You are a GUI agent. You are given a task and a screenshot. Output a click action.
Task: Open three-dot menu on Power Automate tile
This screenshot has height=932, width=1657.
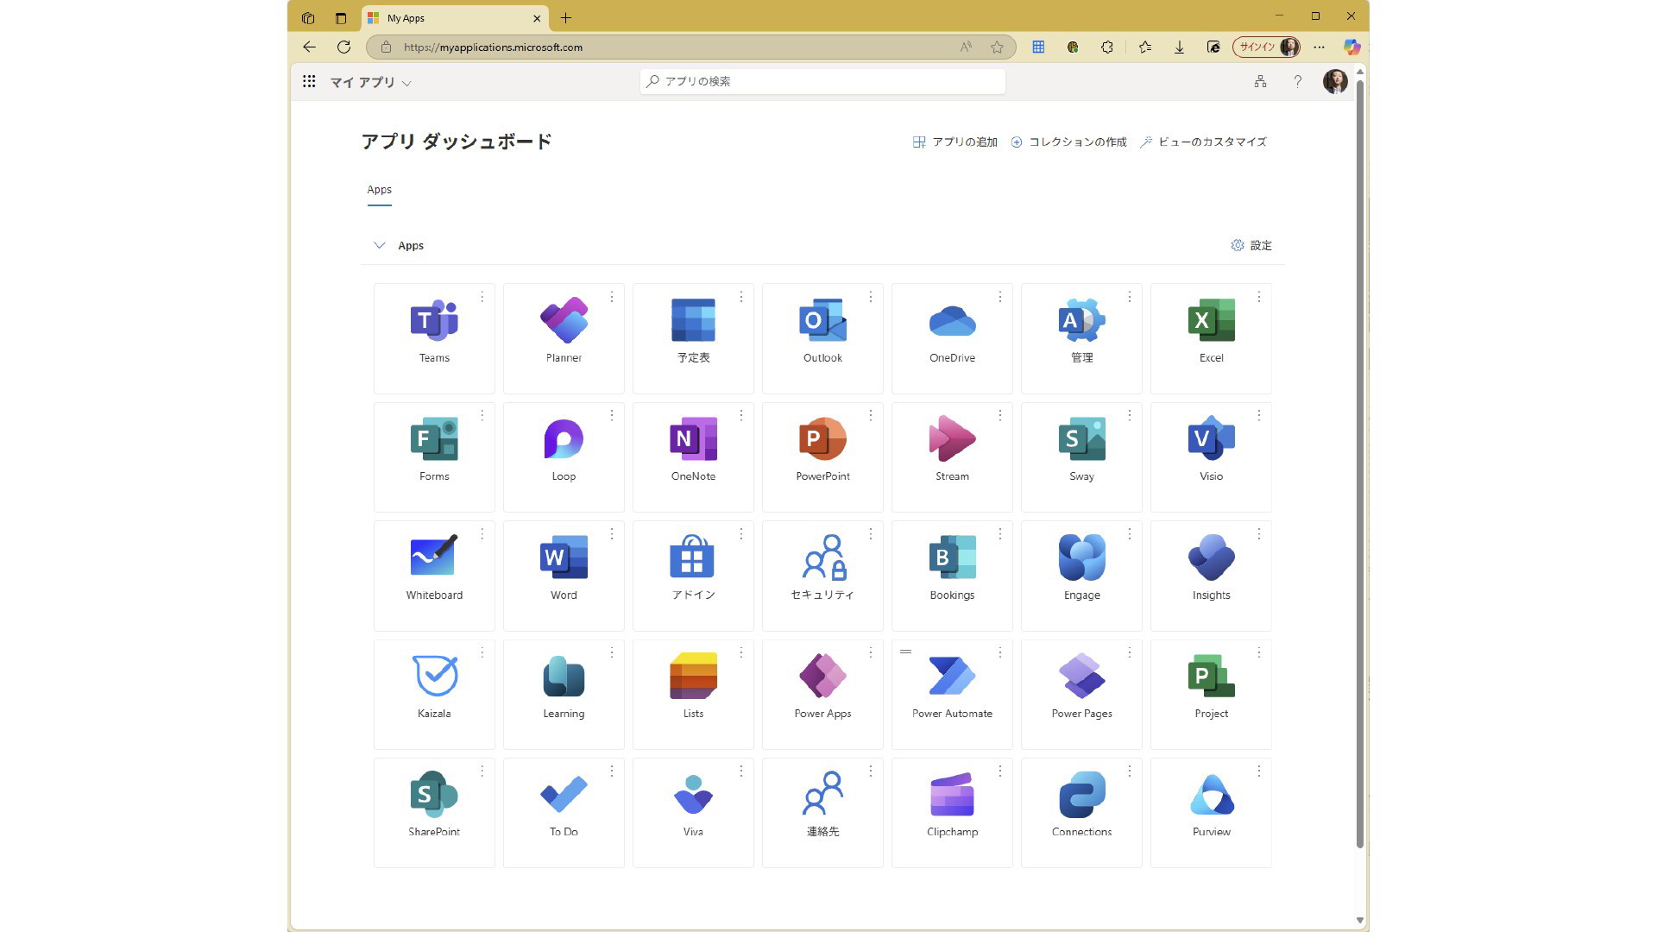tap(1000, 653)
